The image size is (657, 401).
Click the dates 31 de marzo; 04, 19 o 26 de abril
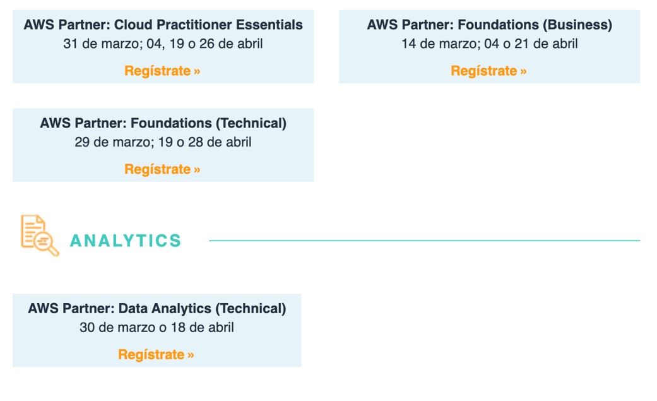point(163,44)
